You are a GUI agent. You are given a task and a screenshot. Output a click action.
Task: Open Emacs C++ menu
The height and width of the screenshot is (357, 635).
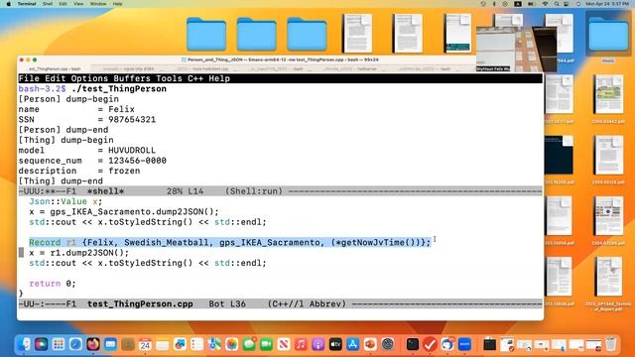click(x=195, y=78)
